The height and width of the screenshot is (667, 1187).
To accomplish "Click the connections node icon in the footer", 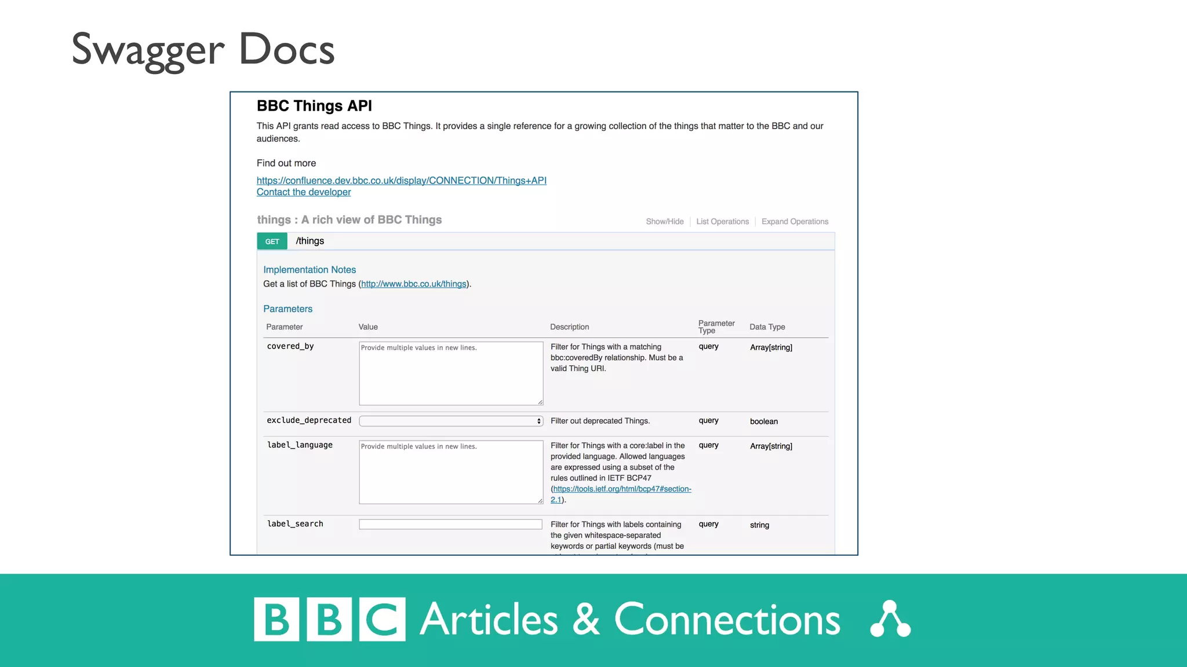I will [890, 619].
